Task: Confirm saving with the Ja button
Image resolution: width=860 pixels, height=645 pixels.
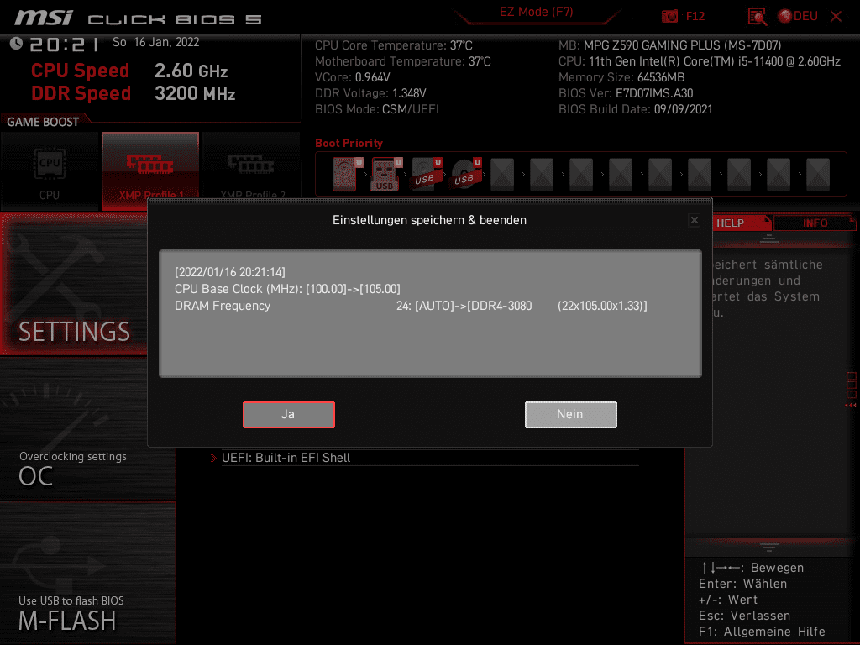Action: [x=289, y=415]
